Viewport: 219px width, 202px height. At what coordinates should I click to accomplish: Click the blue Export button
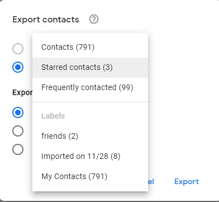pyautogui.click(x=187, y=181)
